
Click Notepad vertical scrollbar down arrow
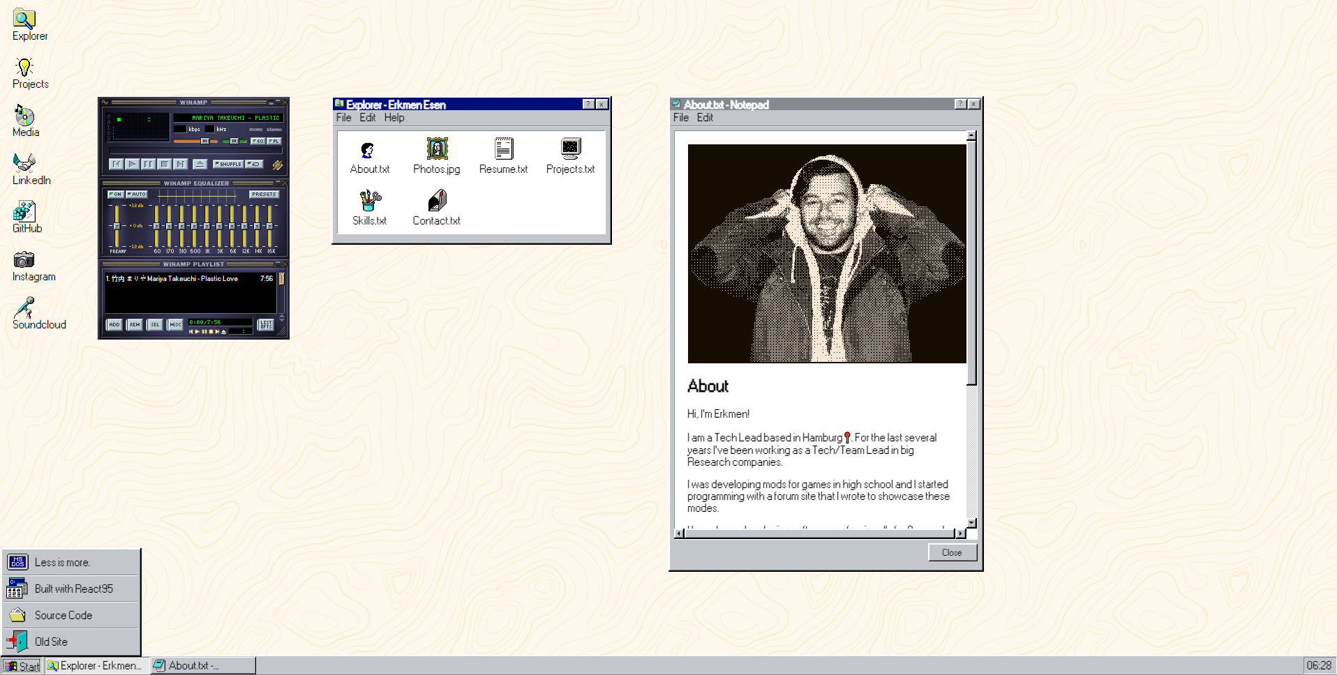pos(971,523)
